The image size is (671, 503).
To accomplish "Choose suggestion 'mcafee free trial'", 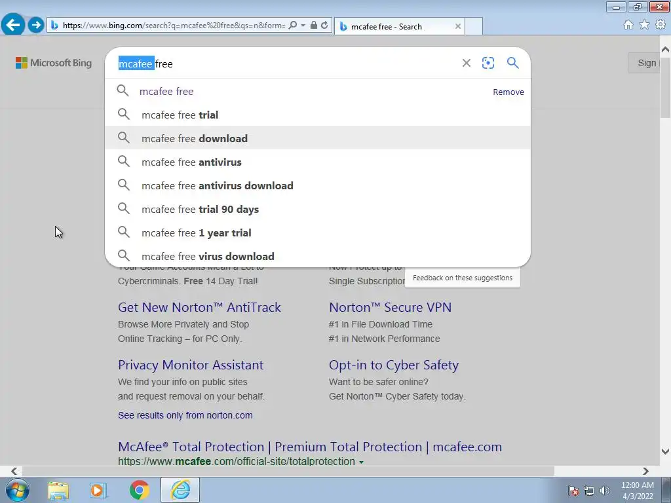I will click(x=318, y=115).
